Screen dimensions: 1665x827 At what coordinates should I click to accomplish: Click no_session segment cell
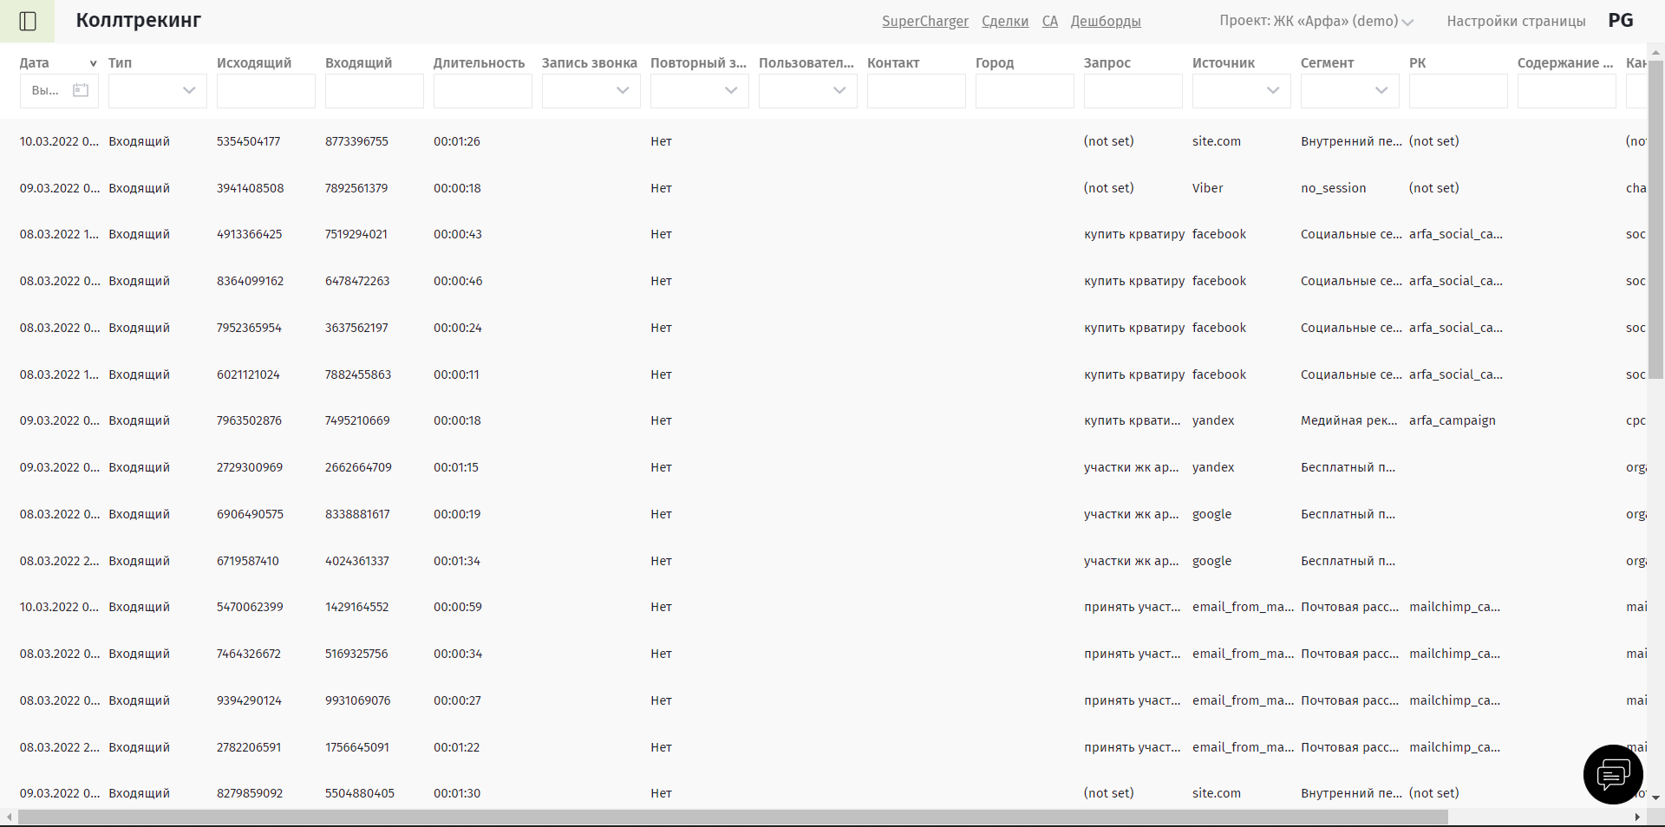(1334, 188)
